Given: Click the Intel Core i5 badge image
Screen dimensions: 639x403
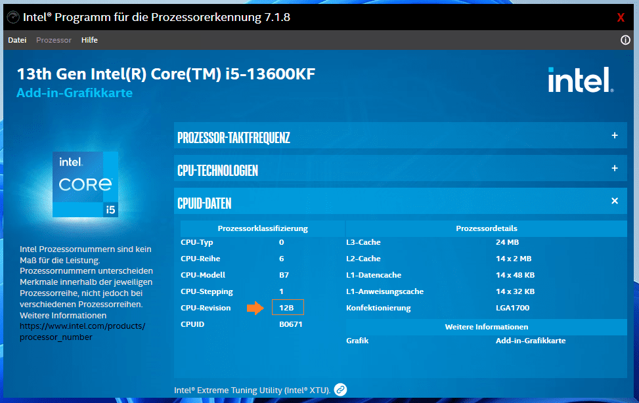Looking at the screenshot, I should [x=85, y=184].
